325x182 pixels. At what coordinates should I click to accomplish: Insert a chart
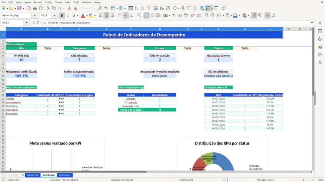(162, 8)
